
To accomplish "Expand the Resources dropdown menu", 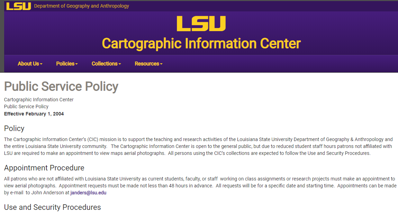I will 148,64.
